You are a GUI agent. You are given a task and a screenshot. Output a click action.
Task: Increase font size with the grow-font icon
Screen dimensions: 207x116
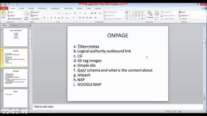pos(67,13)
